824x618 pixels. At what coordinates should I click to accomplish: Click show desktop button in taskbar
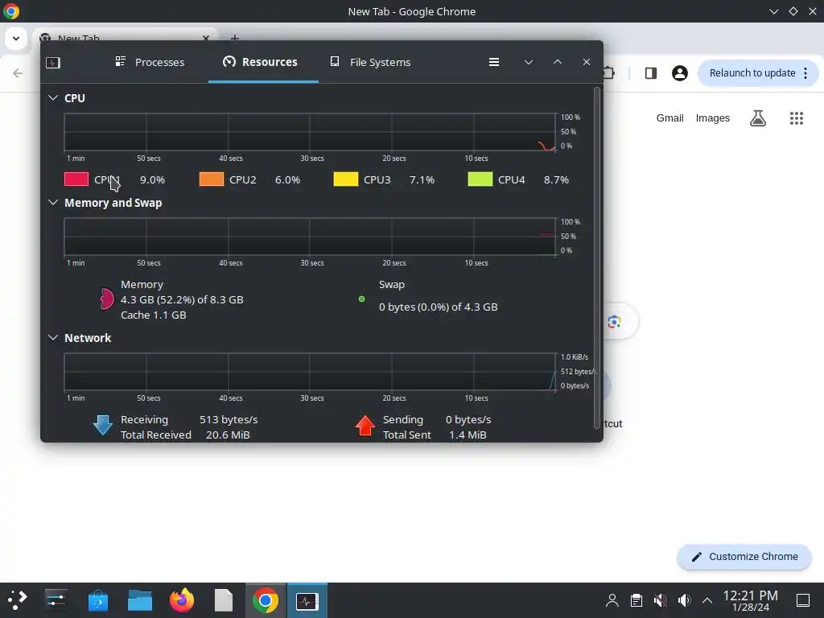click(x=803, y=600)
